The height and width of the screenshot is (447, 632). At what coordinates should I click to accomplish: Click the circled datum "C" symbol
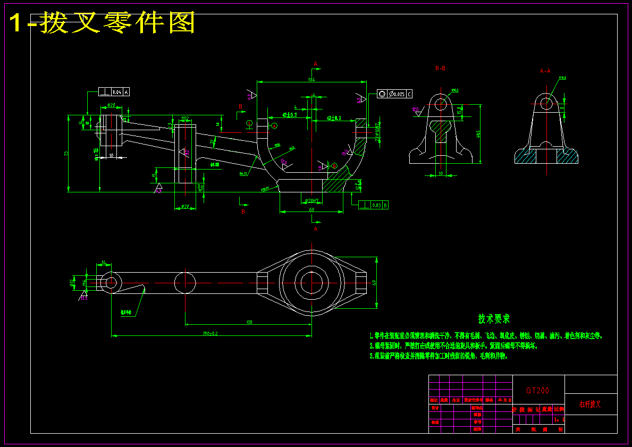tap(249, 123)
